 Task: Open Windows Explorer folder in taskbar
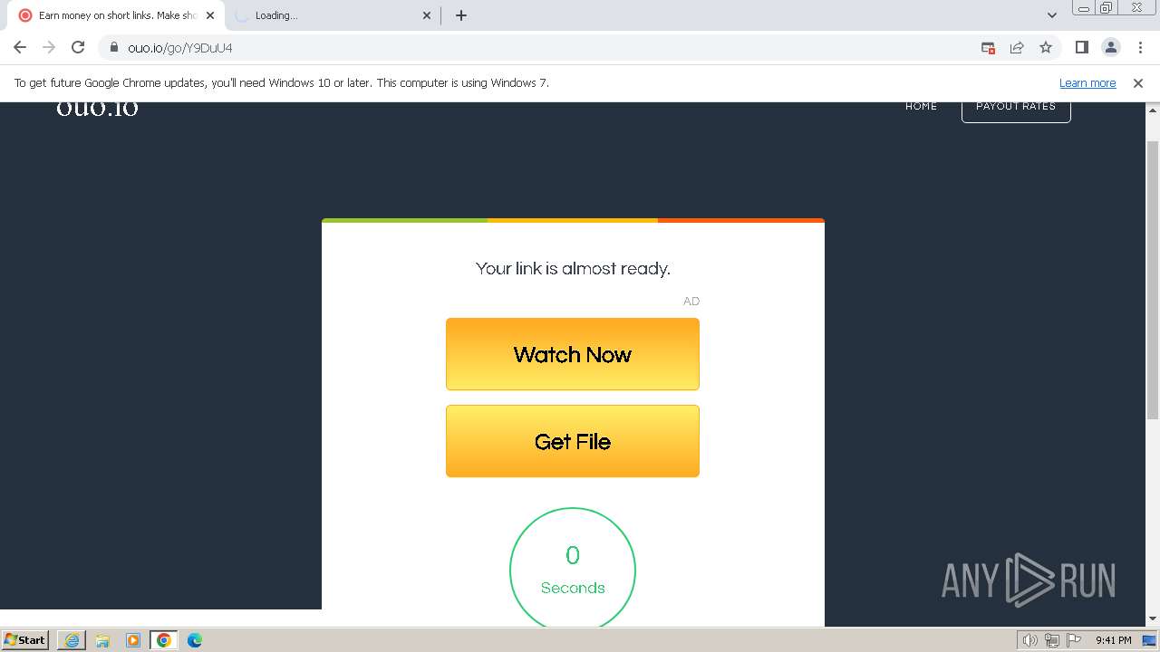click(102, 640)
